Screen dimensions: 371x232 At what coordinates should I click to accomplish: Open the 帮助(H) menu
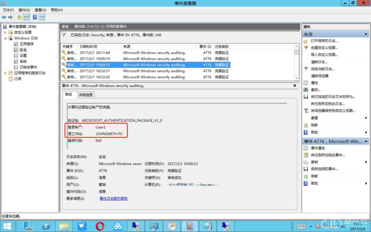(x=57, y=10)
